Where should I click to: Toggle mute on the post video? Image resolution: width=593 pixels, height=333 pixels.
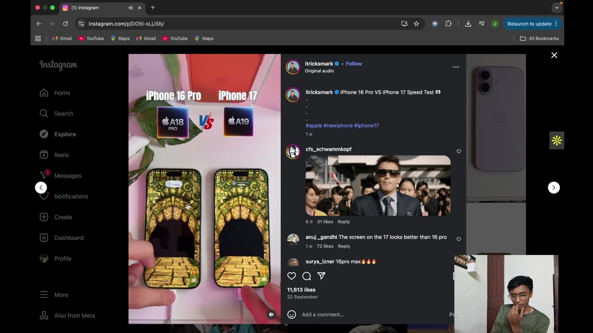[x=271, y=314]
